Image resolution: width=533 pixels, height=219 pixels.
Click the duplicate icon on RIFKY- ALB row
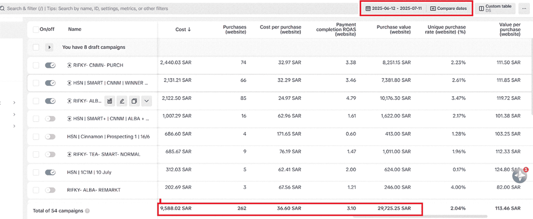(134, 101)
